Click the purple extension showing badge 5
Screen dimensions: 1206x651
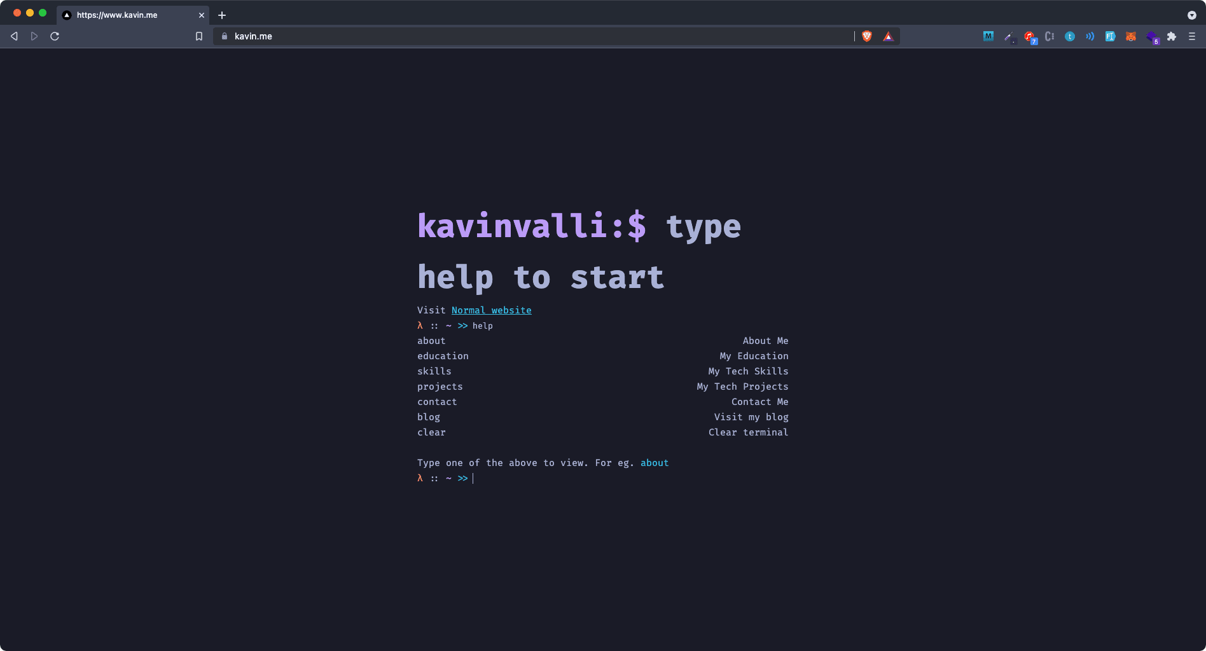pyautogui.click(x=1153, y=36)
